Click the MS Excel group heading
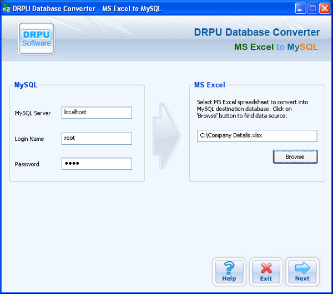Screen dimensions: 333x294 [210, 85]
